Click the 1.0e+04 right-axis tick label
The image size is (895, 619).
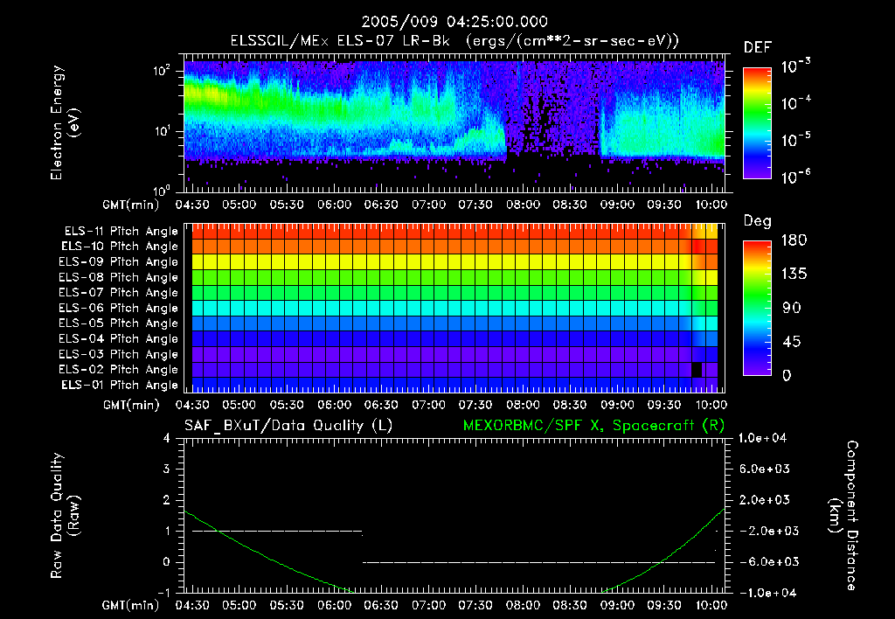[763, 439]
